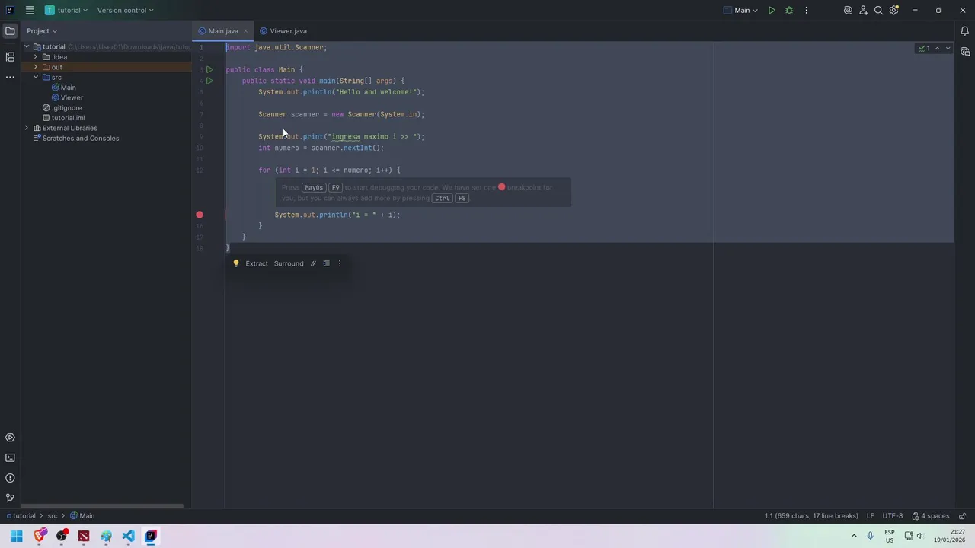
Task: Open ESP US language switcher in tray
Action: point(890,536)
